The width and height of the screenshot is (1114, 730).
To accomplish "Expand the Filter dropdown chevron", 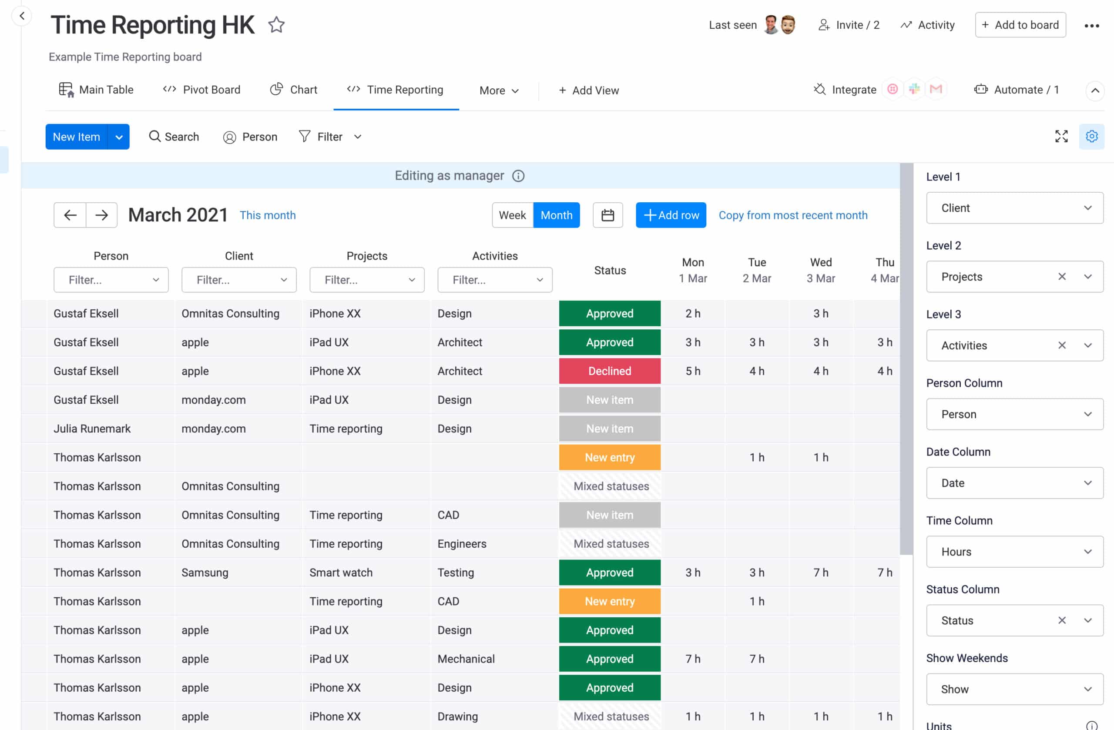I will pos(358,137).
